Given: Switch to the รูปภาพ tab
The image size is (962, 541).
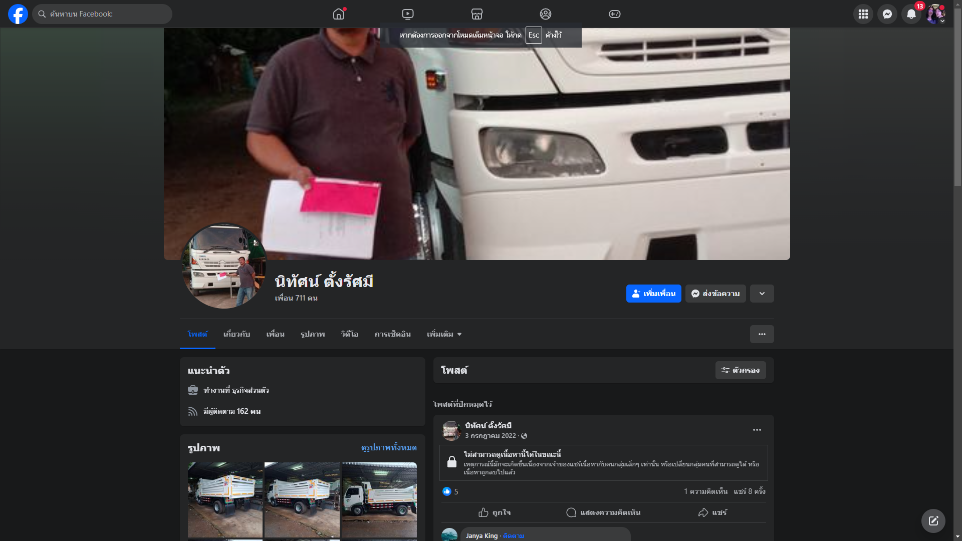Looking at the screenshot, I should coord(313,334).
